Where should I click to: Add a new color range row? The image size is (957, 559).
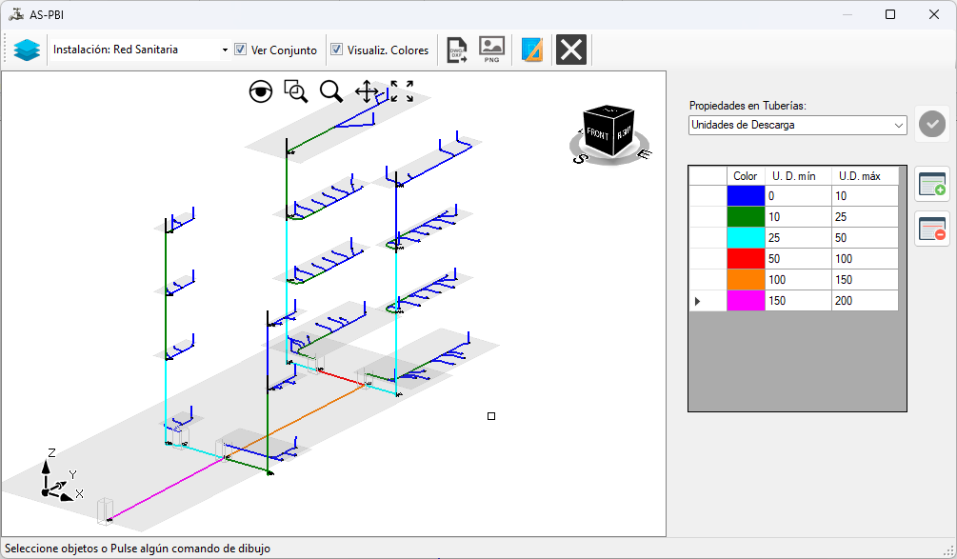click(932, 184)
